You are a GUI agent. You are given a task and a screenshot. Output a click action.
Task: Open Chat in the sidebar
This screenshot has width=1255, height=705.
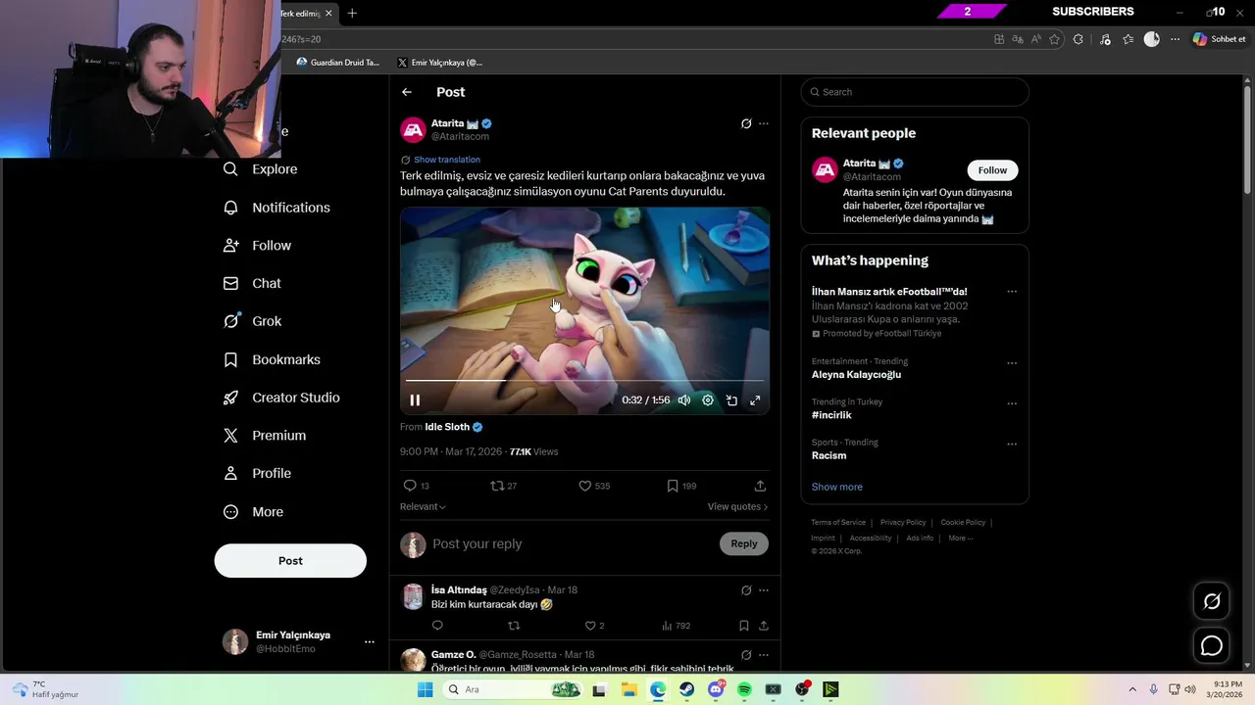253,283
